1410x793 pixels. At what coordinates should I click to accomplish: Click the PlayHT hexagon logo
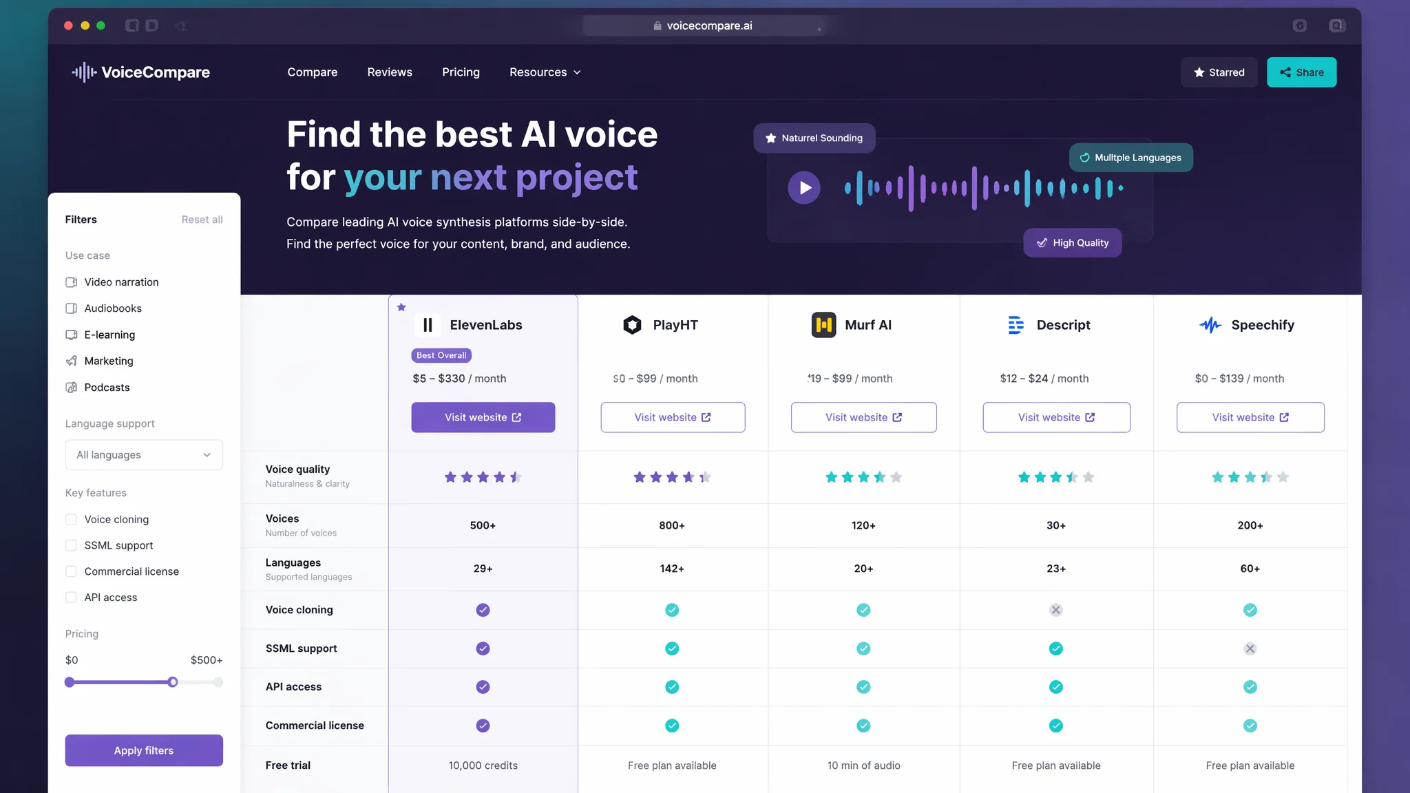pos(632,325)
